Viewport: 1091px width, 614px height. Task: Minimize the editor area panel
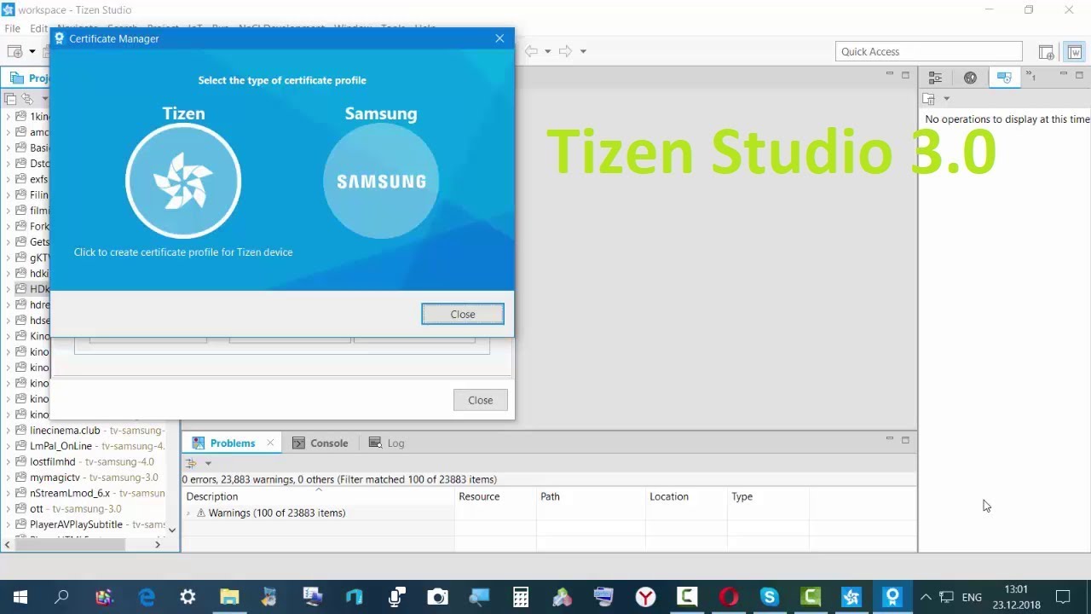click(x=890, y=75)
